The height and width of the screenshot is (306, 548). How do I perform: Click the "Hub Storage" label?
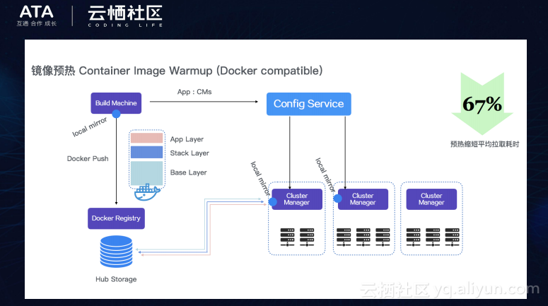coord(116,279)
